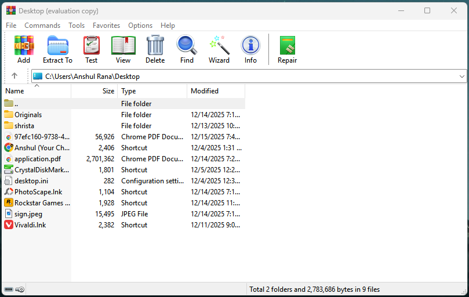Viewport: 469px width, 297px height.
Task: Click the desktop.ini gear file icon
Action: [x=9, y=181]
